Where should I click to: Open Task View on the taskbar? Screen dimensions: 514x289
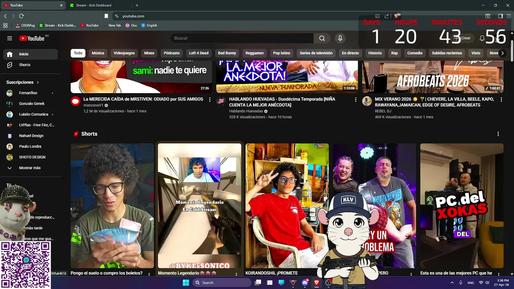click(x=258, y=283)
